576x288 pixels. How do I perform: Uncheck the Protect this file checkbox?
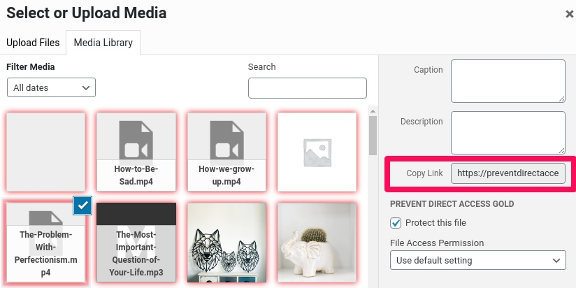pyautogui.click(x=396, y=223)
